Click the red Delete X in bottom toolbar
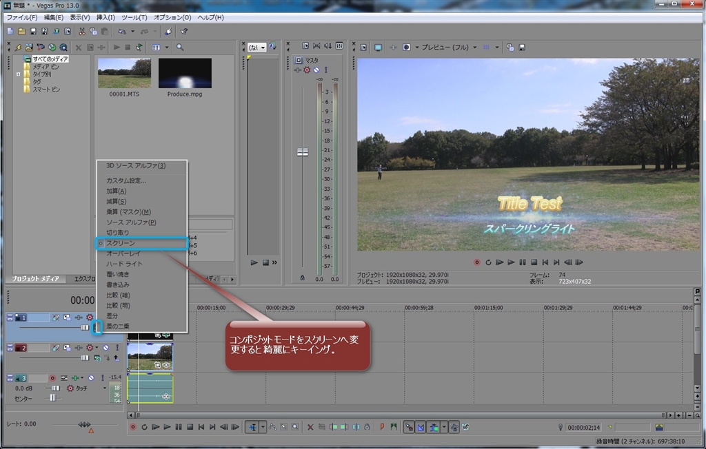This screenshot has width=706, height=449. coord(310,428)
